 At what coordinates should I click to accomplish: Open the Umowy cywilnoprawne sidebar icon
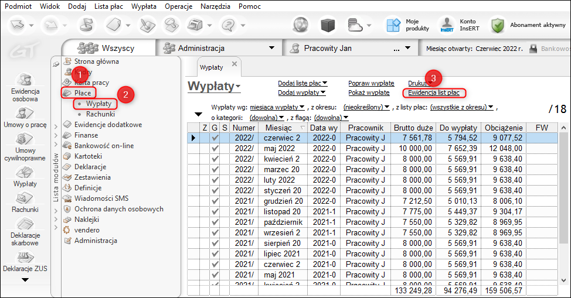pos(25,138)
